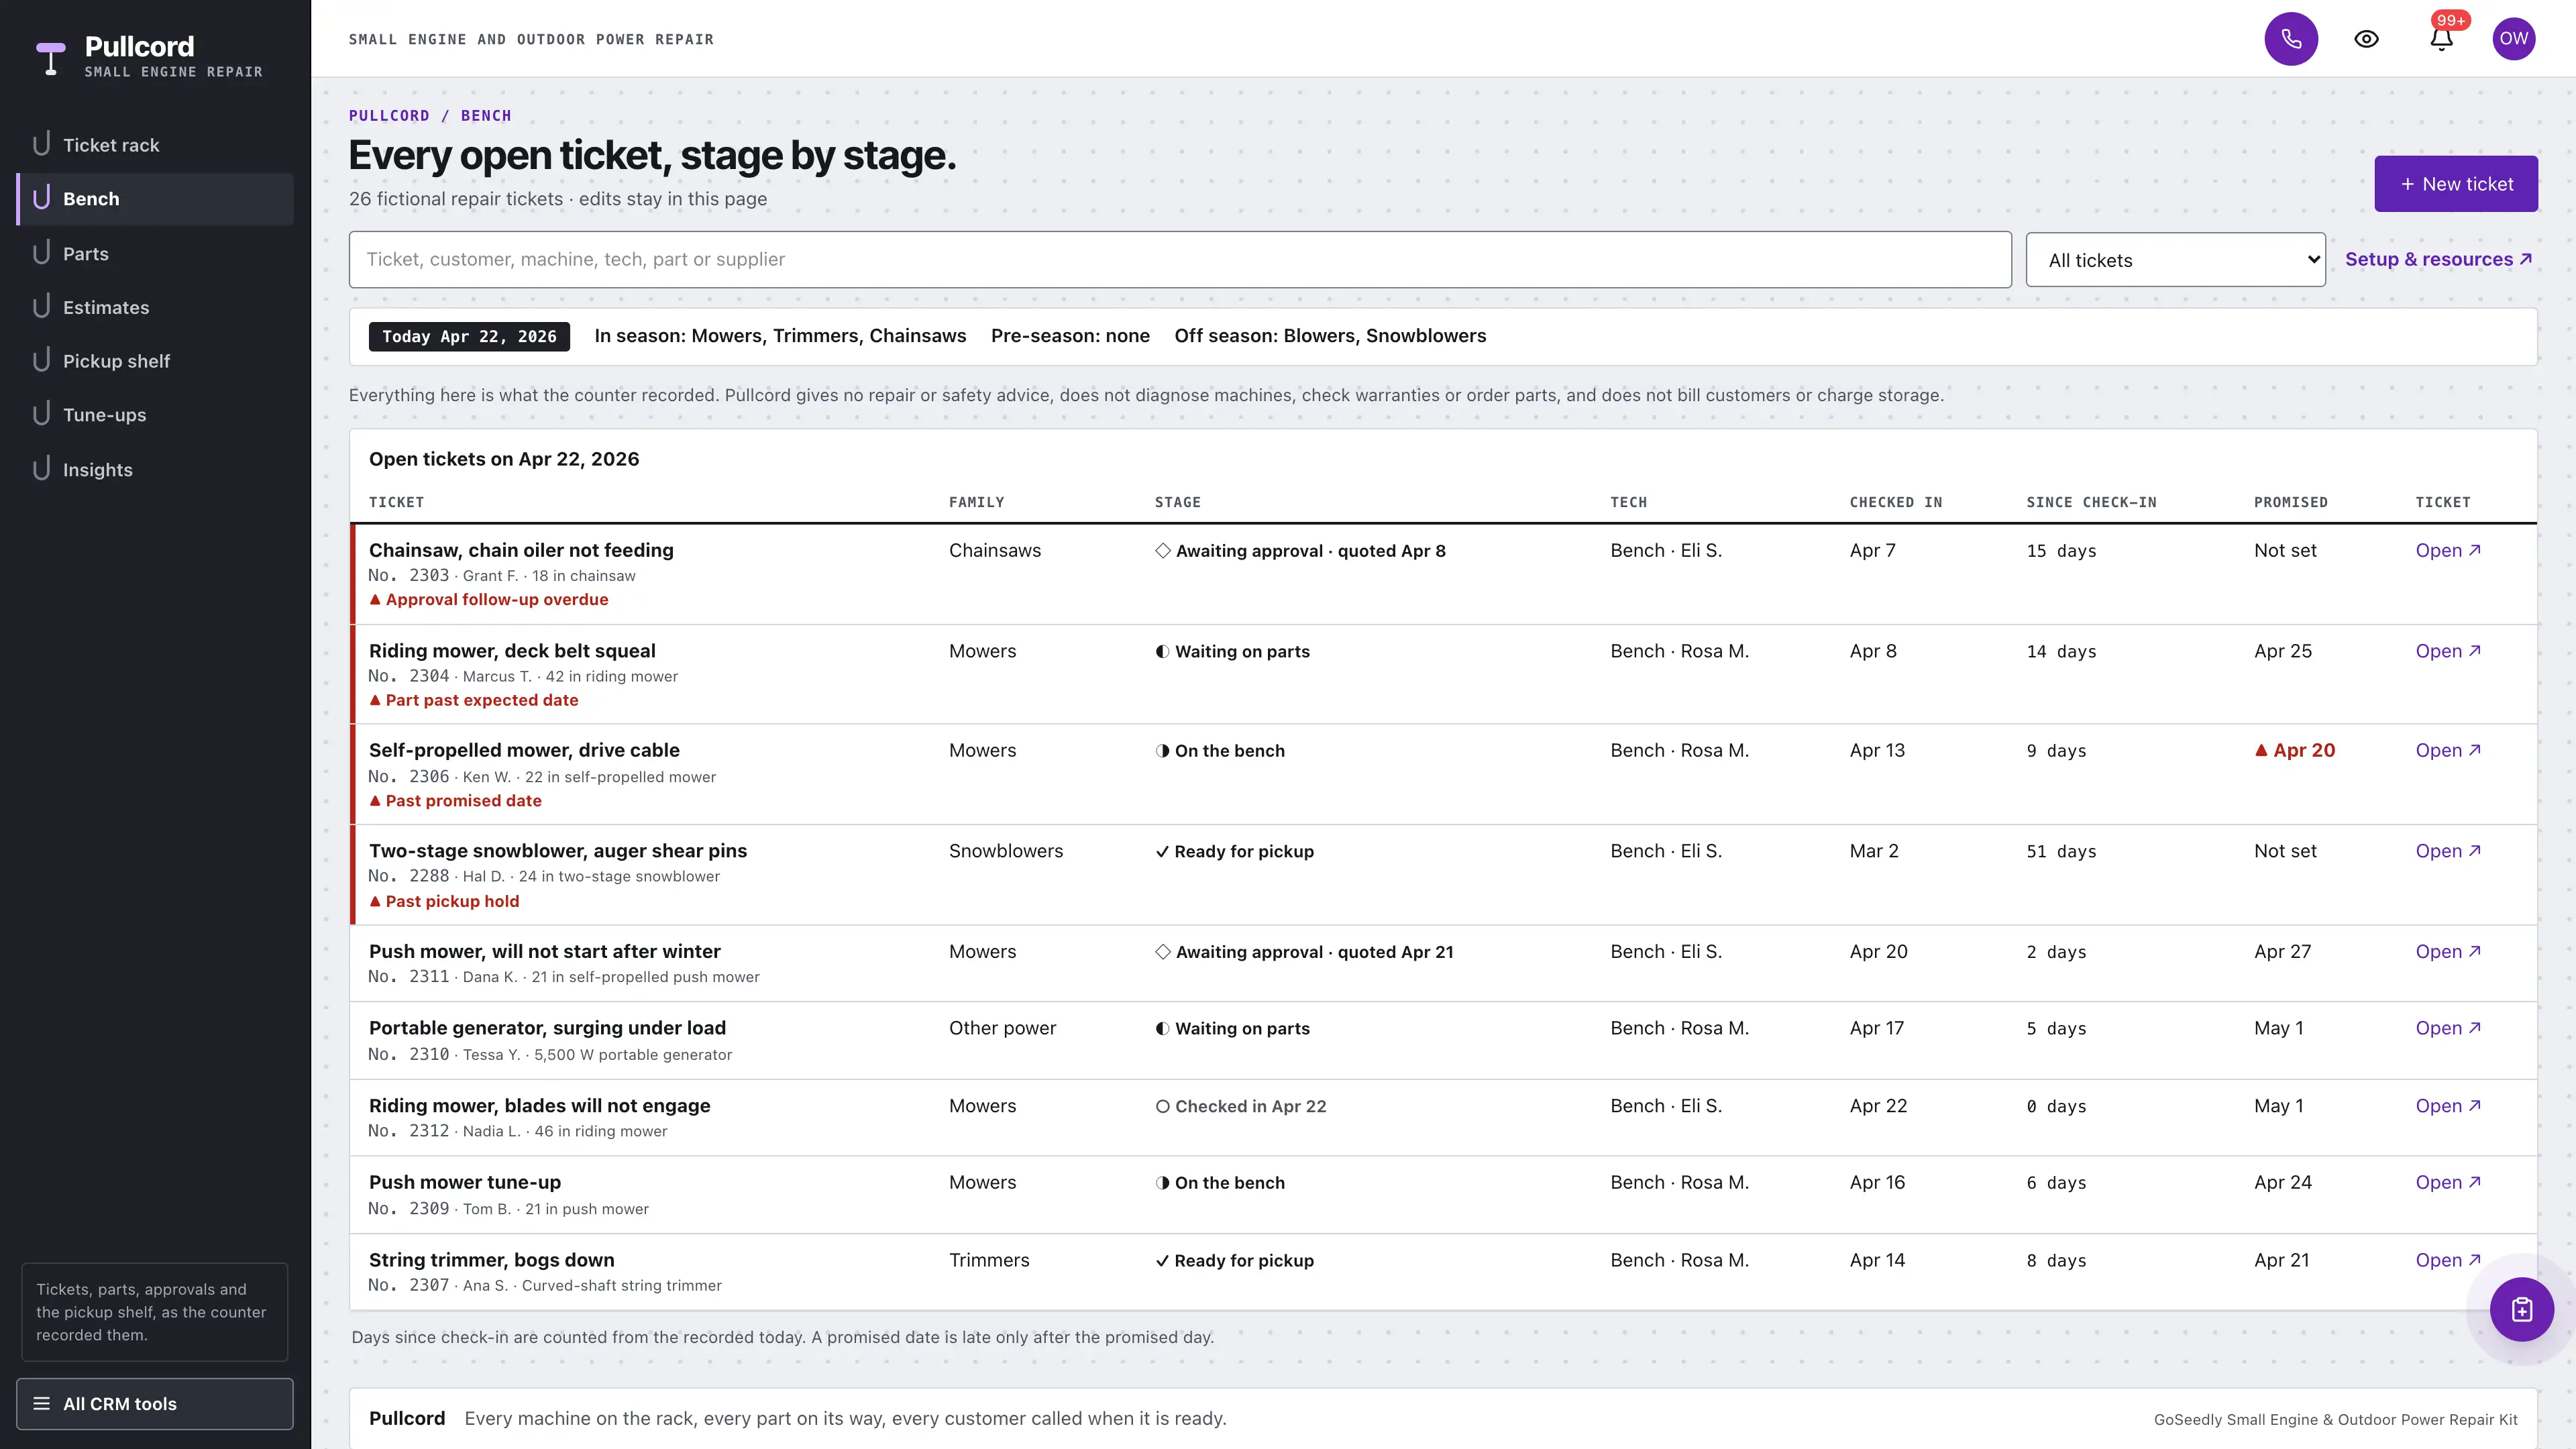Open Self-propelled mower drive cable ticket
Image resolution: width=2576 pixels, height=1449 pixels.
click(x=2448, y=751)
